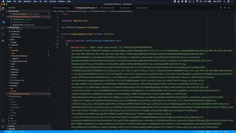Expand the Repository folder

pos(15,72)
